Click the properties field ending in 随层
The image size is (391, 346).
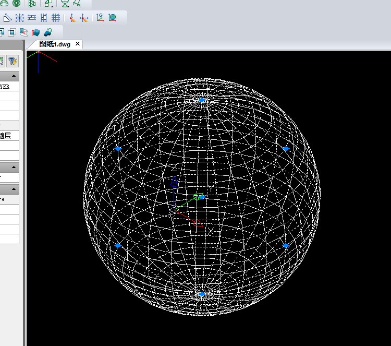point(9,136)
